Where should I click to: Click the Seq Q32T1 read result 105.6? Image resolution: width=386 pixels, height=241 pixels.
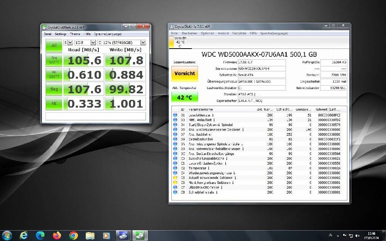[x=84, y=60]
